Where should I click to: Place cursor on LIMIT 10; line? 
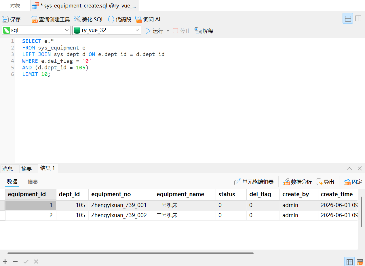pos(36,74)
